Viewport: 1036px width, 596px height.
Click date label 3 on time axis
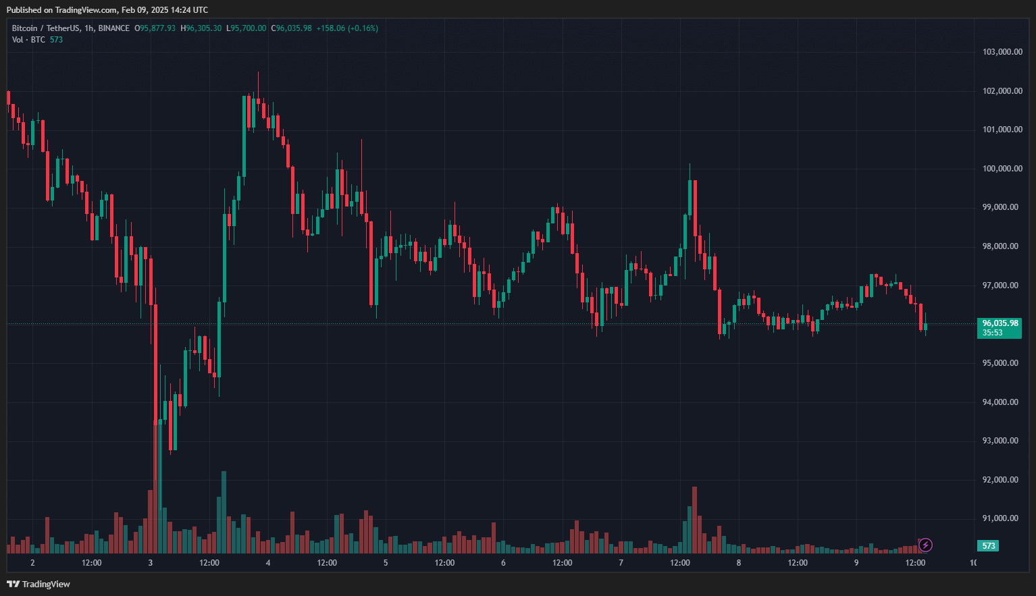[x=150, y=563]
